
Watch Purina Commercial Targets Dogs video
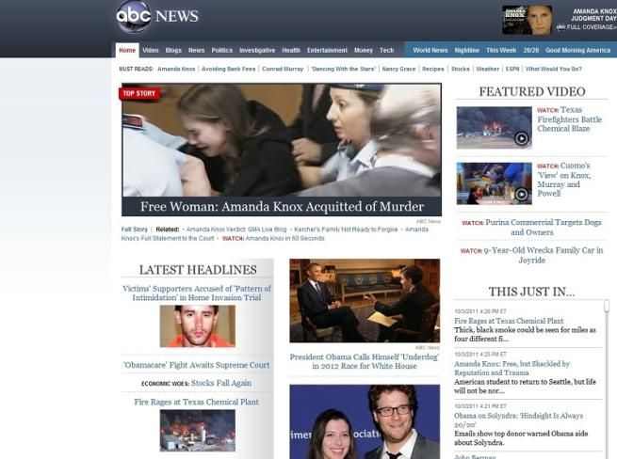pyautogui.click(x=531, y=227)
